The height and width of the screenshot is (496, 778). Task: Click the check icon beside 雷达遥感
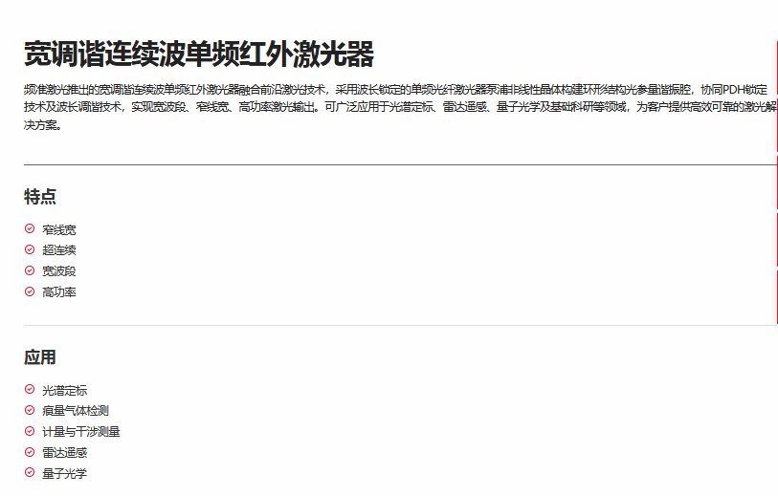click(x=30, y=452)
